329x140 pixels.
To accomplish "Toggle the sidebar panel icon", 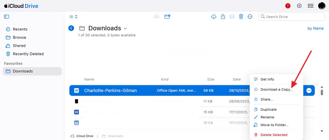I will pos(7,17).
